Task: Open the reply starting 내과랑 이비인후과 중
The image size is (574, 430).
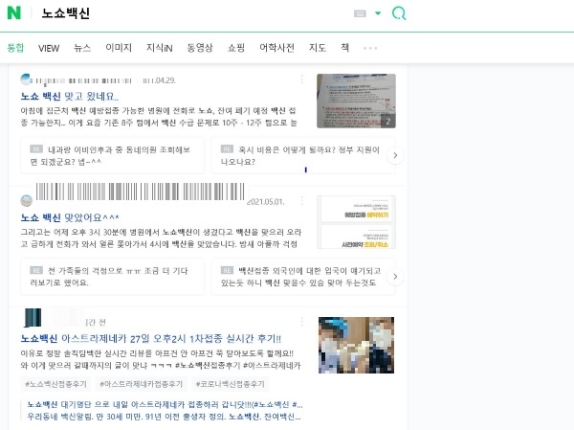Action: point(112,155)
